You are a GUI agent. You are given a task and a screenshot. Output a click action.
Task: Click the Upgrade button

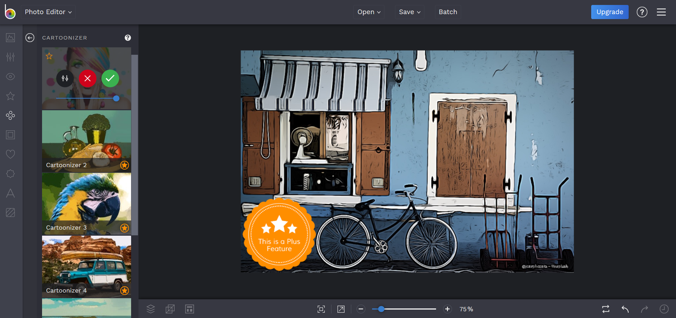[x=610, y=12]
